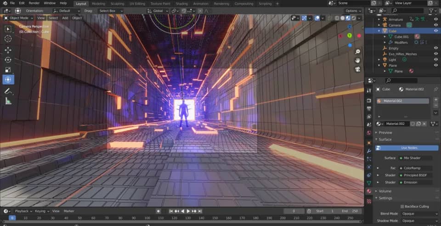Hide Light using its eye icon

(436, 60)
